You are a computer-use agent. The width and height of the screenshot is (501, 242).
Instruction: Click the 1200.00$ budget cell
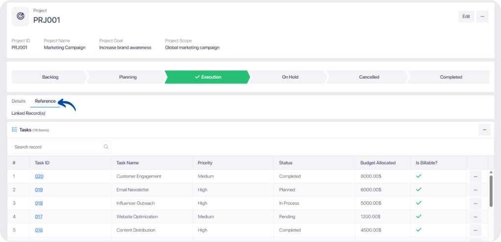tap(370, 217)
